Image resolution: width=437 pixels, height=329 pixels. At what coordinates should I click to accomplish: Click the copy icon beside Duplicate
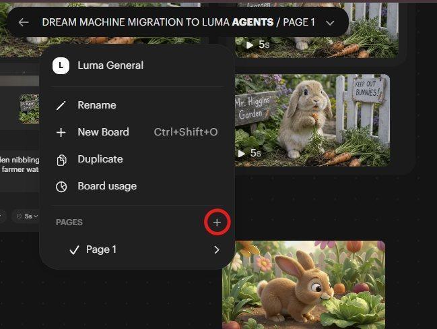[61, 160]
